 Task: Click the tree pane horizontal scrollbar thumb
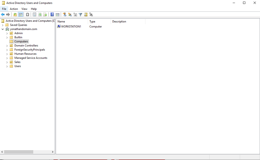[x=19, y=152]
